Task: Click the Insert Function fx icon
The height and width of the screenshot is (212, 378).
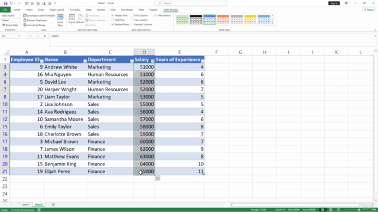Action: 45,37
